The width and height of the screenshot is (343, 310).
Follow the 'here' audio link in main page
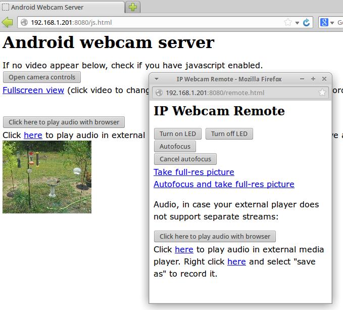click(33, 136)
